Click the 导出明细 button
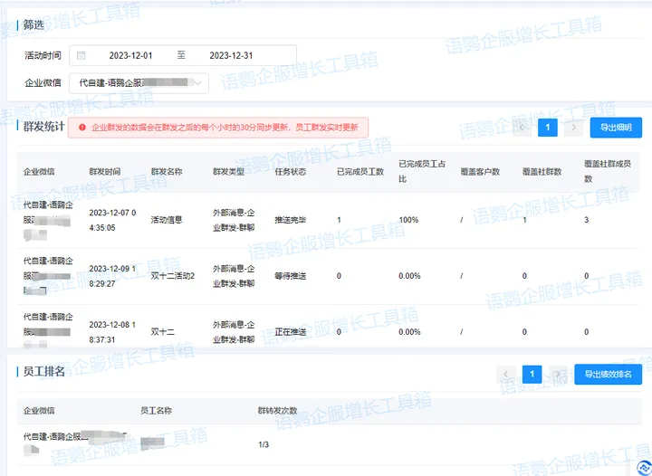Viewport: 652px width, 476px height. click(x=616, y=128)
